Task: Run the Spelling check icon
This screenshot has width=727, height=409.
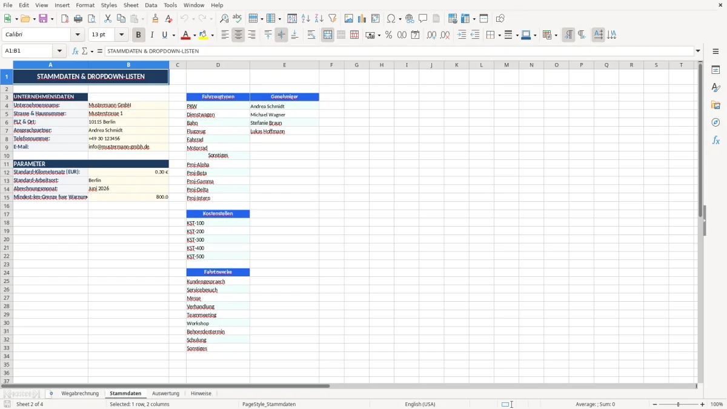Action: click(x=237, y=19)
